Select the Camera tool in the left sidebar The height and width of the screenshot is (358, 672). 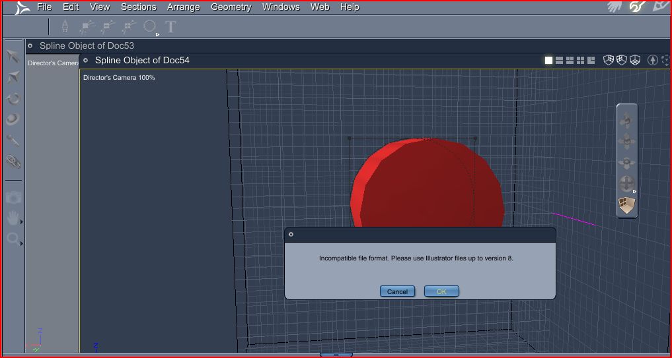(x=13, y=197)
